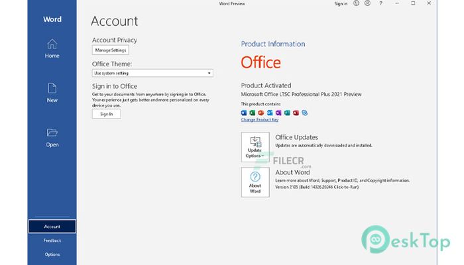The width and height of the screenshot is (464, 265).
Task: Click the PowerPoint product icon
Action: click(261, 113)
